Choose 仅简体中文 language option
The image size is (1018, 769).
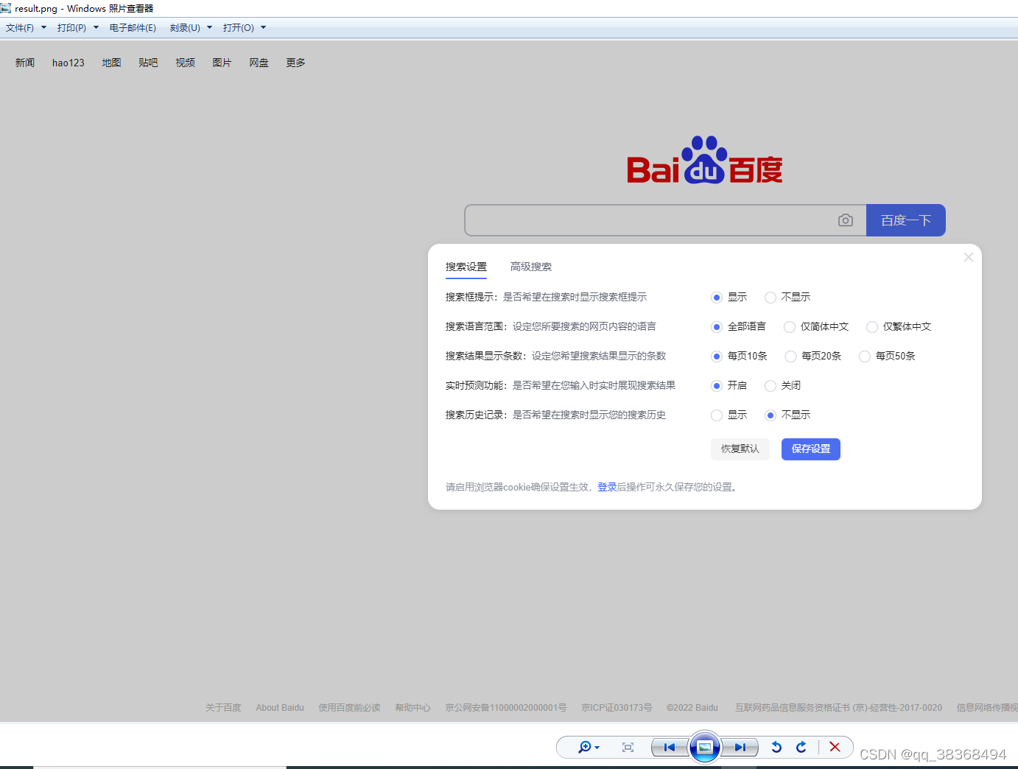tap(790, 327)
